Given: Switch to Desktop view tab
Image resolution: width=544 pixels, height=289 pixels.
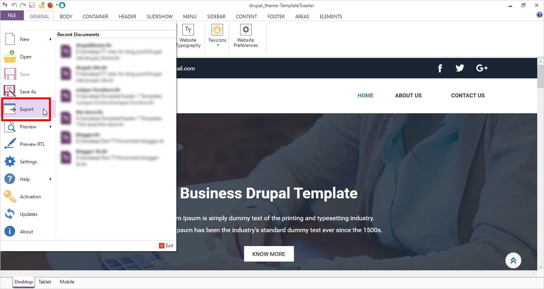Looking at the screenshot, I should (x=24, y=282).
